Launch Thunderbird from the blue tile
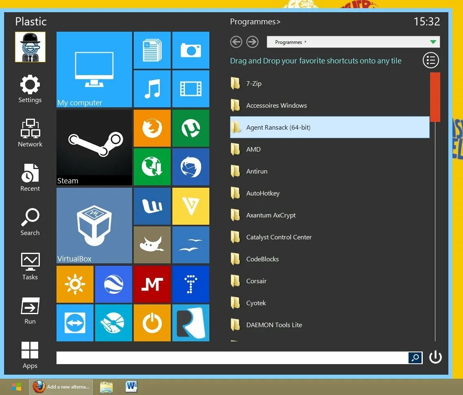 (191, 167)
